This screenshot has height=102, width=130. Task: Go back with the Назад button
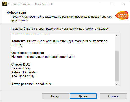55,96
